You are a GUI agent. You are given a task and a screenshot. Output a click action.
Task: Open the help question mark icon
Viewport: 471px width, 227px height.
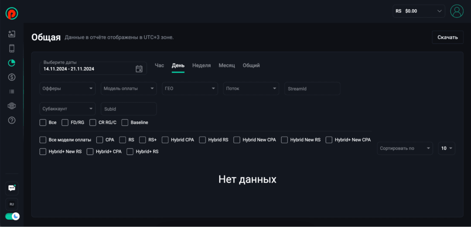pyautogui.click(x=12, y=120)
